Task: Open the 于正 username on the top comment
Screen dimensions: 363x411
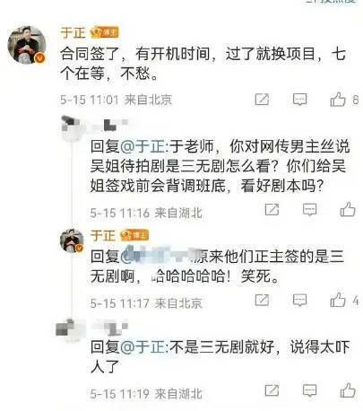Action: tap(73, 32)
